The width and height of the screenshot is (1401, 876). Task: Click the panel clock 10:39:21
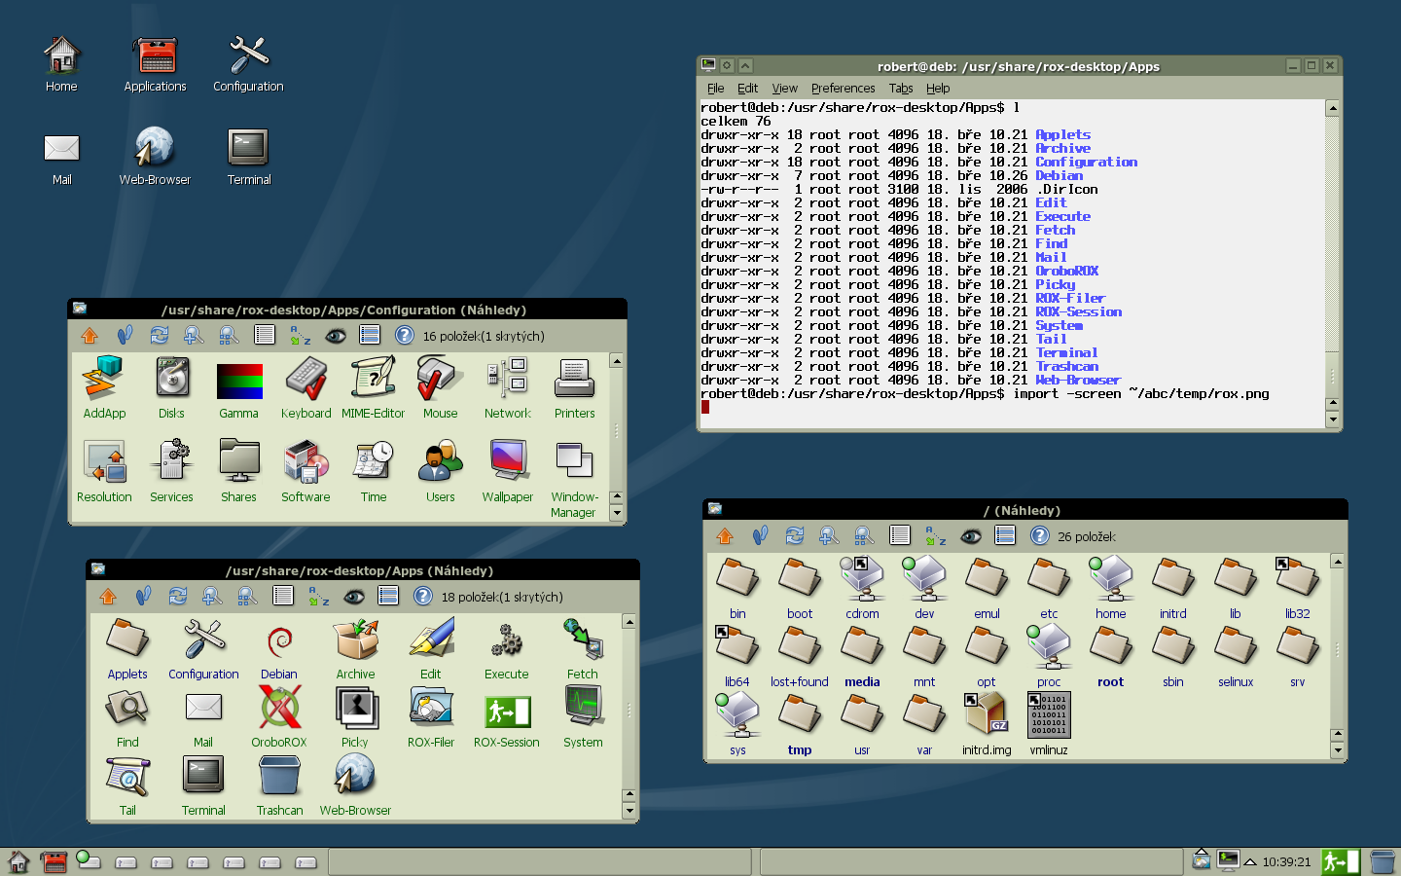click(1286, 861)
